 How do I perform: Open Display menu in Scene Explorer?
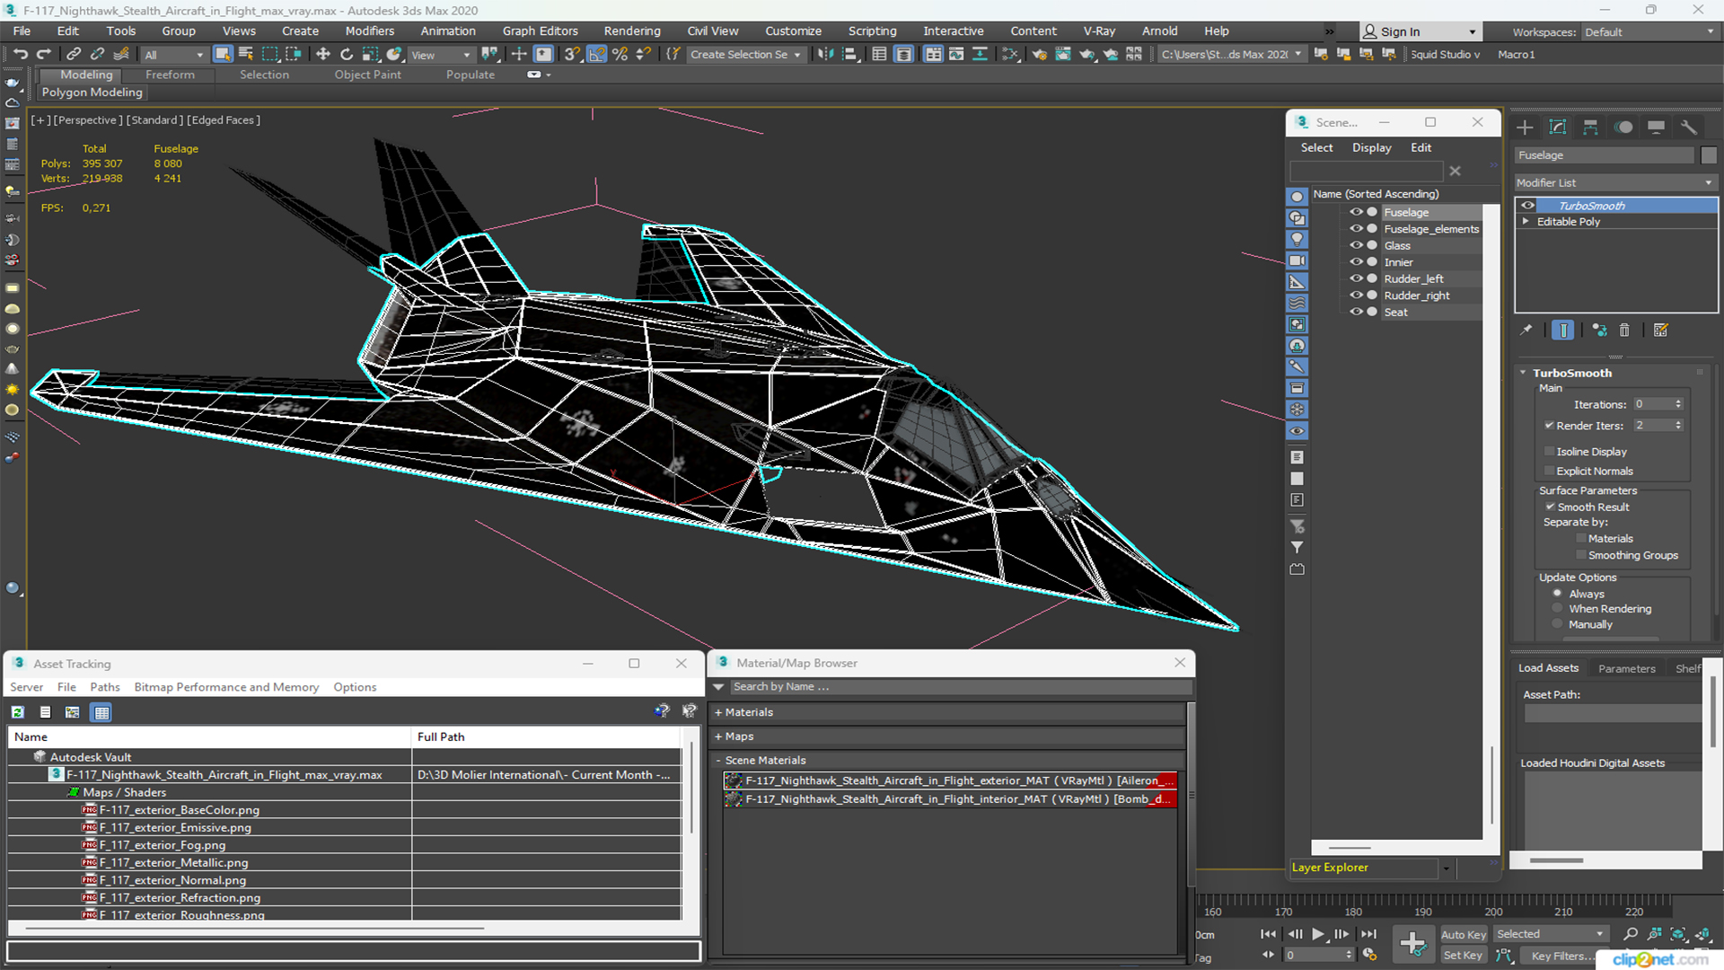point(1371,147)
